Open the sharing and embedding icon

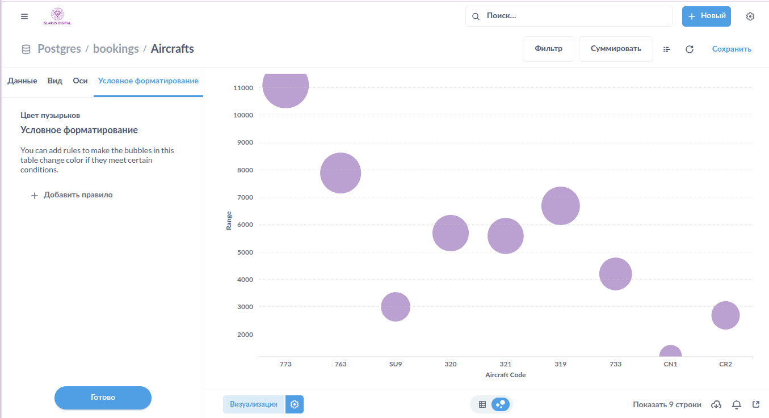pos(756,404)
